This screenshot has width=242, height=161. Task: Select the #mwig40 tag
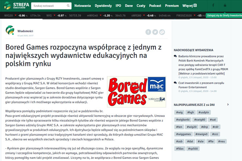click(201, 134)
